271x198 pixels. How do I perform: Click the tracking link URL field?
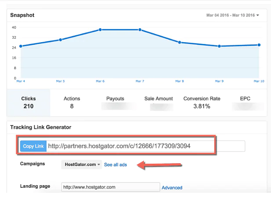point(145,146)
